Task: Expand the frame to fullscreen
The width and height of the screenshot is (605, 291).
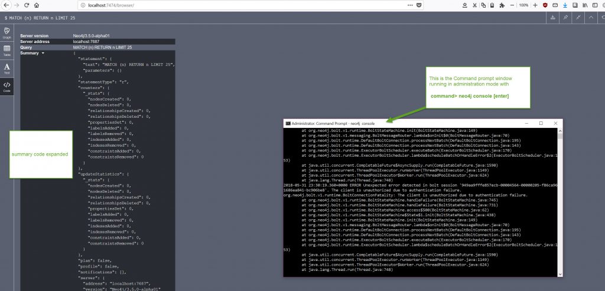Action: pos(578,18)
